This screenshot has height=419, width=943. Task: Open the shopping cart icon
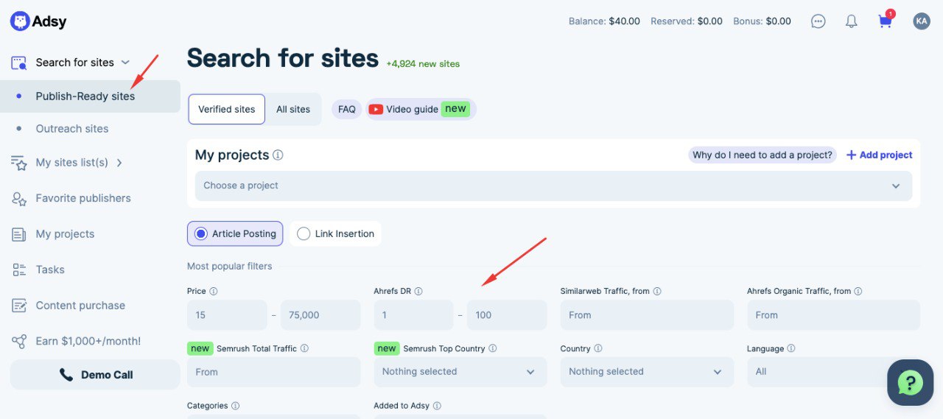tap(885, 21)
